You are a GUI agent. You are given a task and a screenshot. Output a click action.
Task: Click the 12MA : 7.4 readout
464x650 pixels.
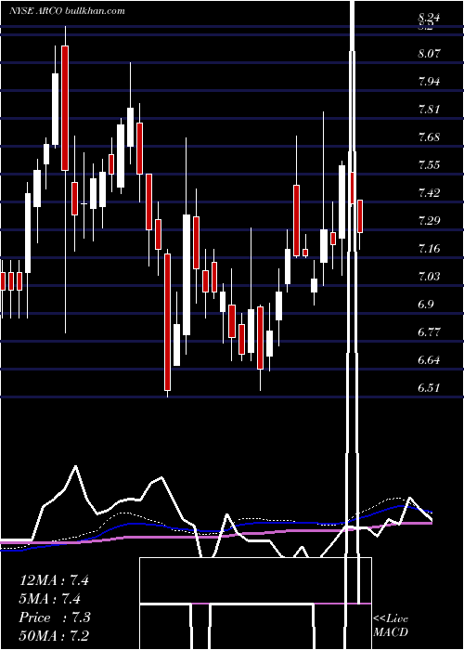coord(54,580)
